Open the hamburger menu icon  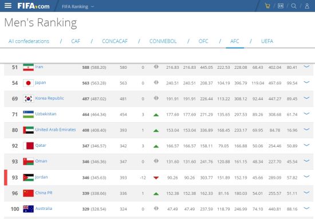coord(8,6)
